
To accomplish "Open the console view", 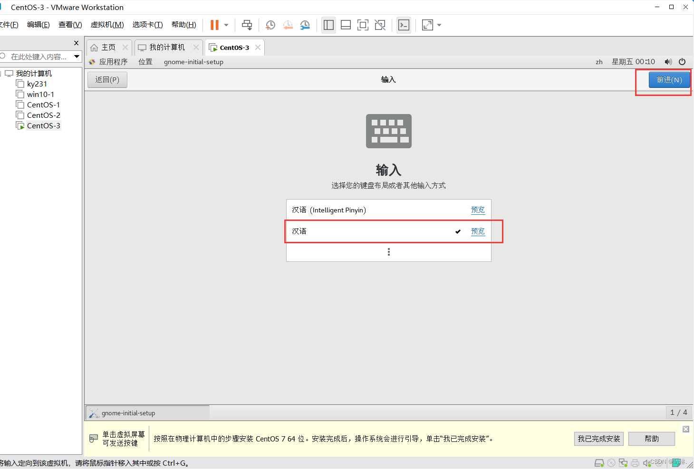I will (404, 25).
